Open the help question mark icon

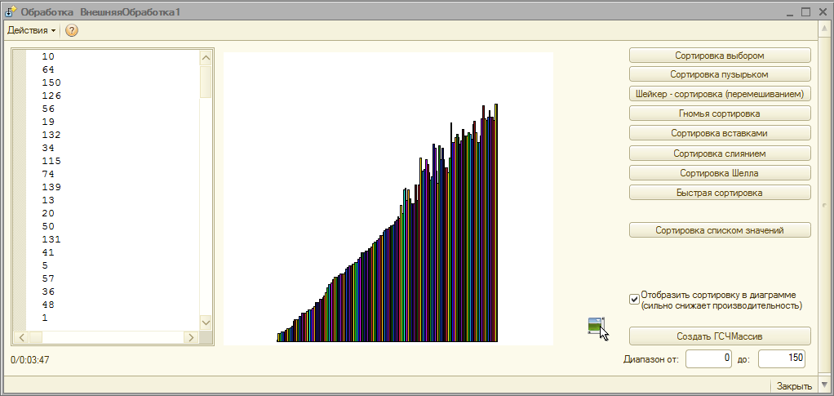[71, 30]
